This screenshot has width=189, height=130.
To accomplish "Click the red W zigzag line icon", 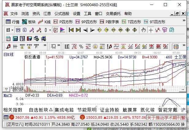I will [x=158, y=30].
